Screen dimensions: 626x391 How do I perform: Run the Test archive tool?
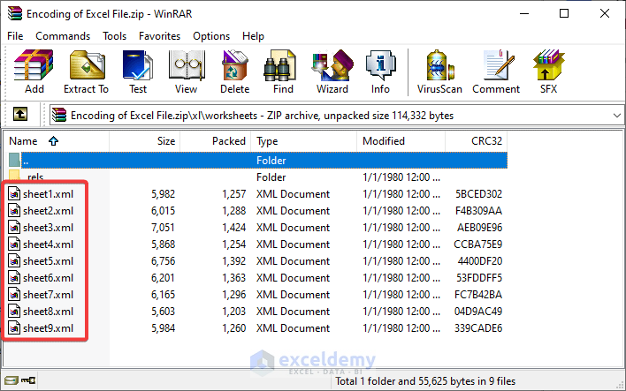(x=137, y=65)
